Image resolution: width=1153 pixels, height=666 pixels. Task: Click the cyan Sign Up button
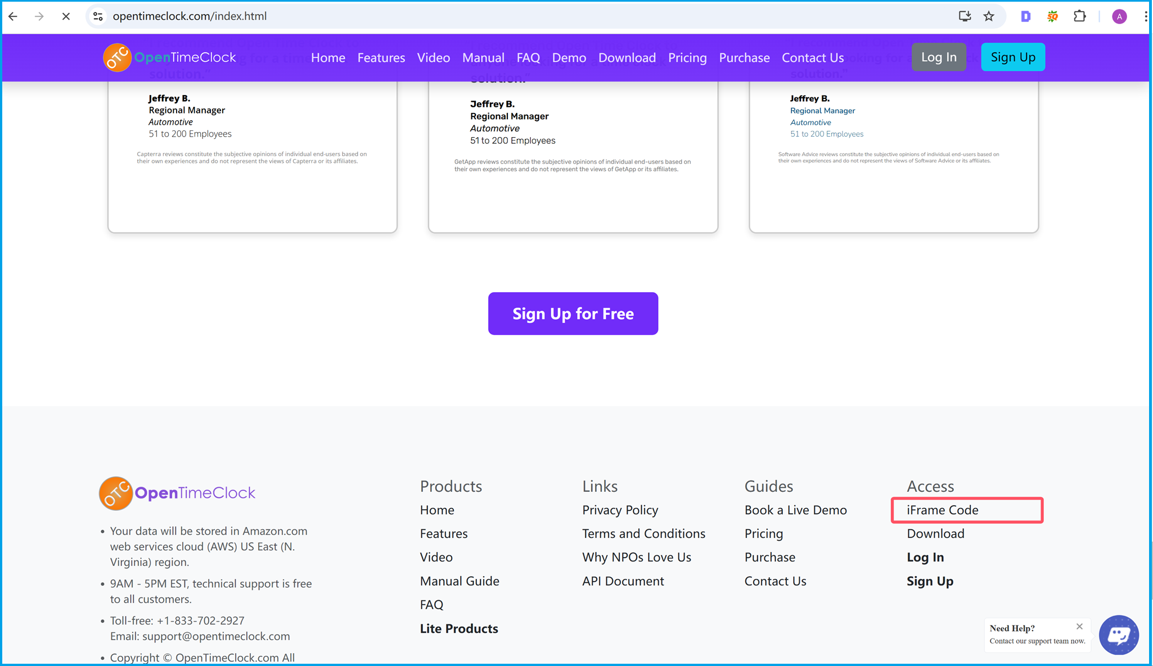tap(1013, 57)
